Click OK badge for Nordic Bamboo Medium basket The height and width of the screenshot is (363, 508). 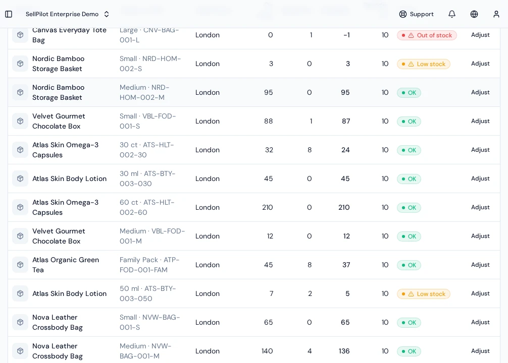[409, 93]
